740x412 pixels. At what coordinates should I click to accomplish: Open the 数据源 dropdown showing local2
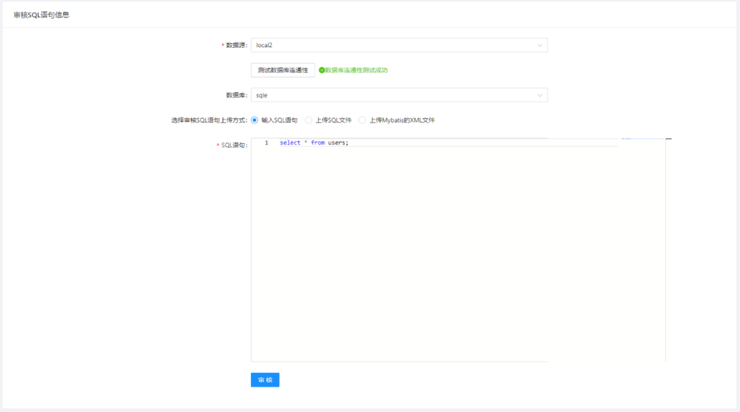(x=399, y=45)
